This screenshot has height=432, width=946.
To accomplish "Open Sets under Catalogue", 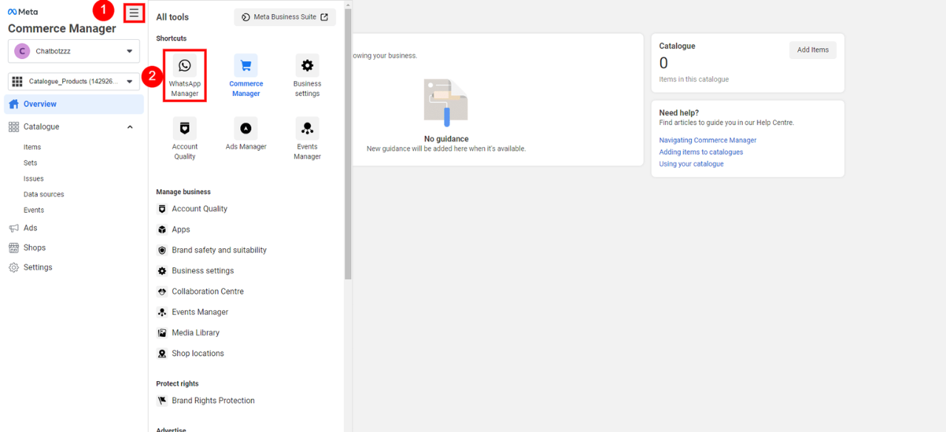I will (x=30, y=163).
